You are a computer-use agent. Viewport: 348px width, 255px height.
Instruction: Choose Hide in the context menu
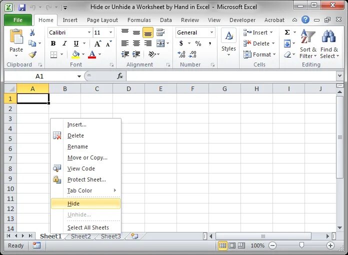pos(85,203)
